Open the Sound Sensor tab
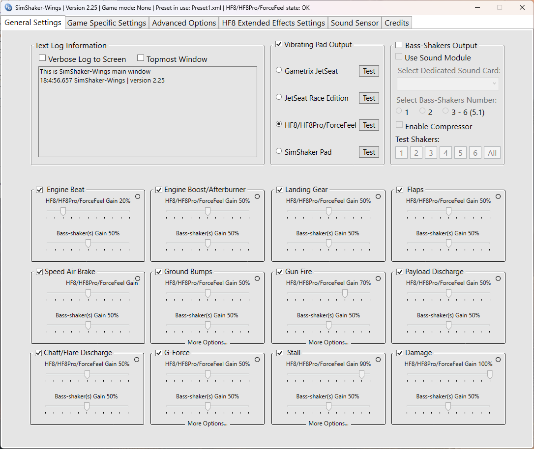Image resolution: width=534 pixels, height=449 pixels. click(355, 22)
